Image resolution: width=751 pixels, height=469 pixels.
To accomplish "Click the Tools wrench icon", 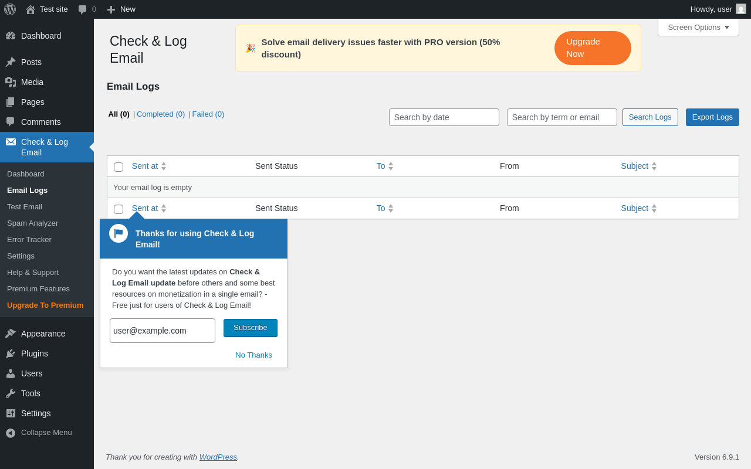I will [x=11, y=393].
